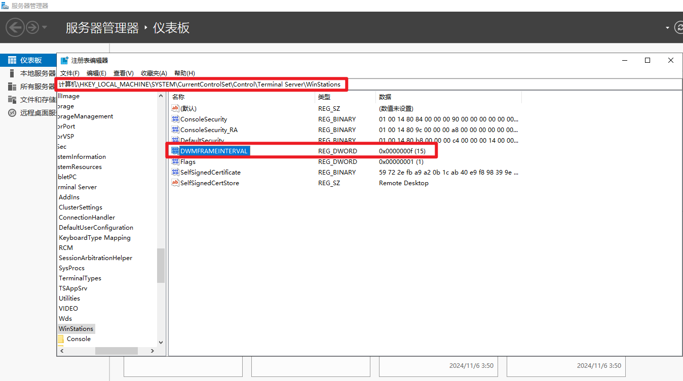Screen dimensions: 683x381
Task: Click the data value 0x00000001 (1)
Action: coord(401,162)
